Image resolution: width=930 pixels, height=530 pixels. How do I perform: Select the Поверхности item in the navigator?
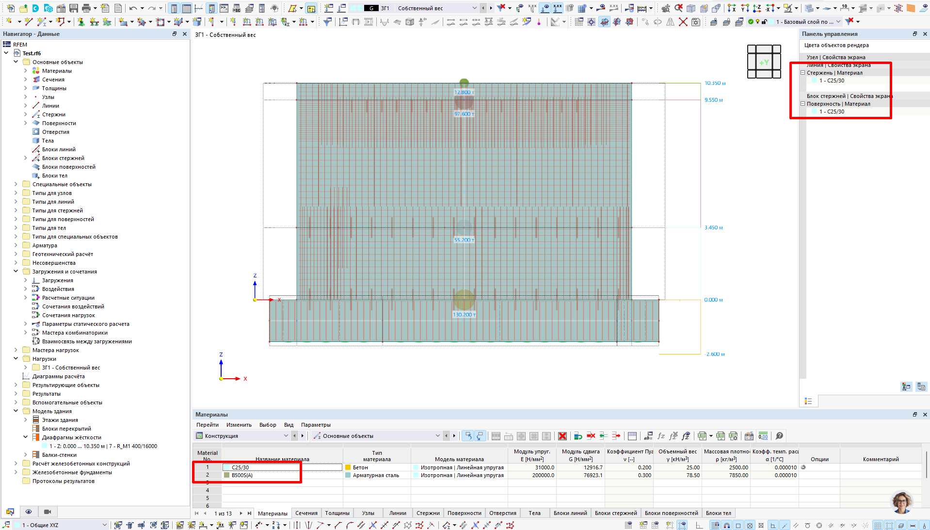pos(59,123)
